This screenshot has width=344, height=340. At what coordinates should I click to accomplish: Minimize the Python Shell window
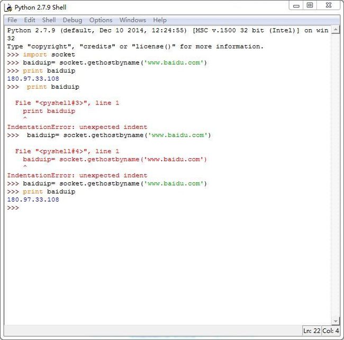[x=296, y=5]
